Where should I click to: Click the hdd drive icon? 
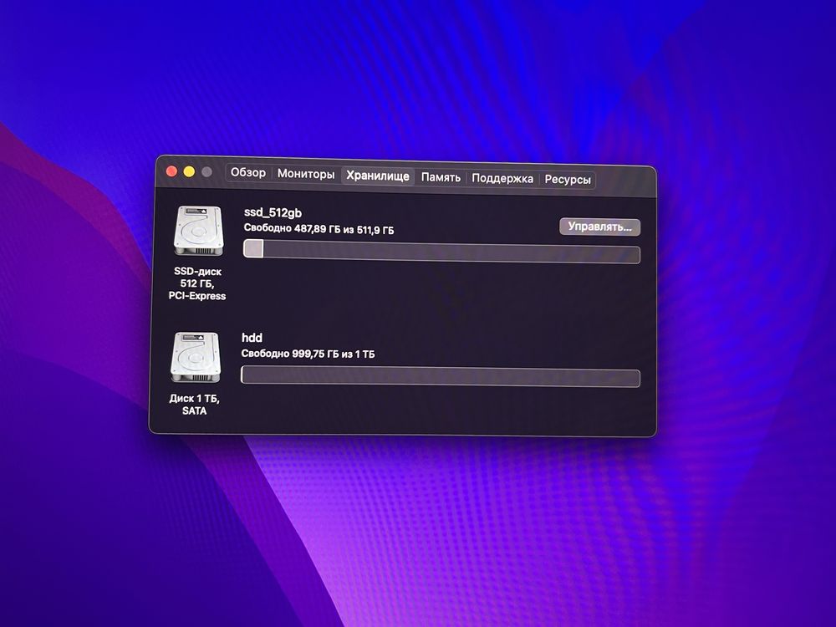(196, 357)
